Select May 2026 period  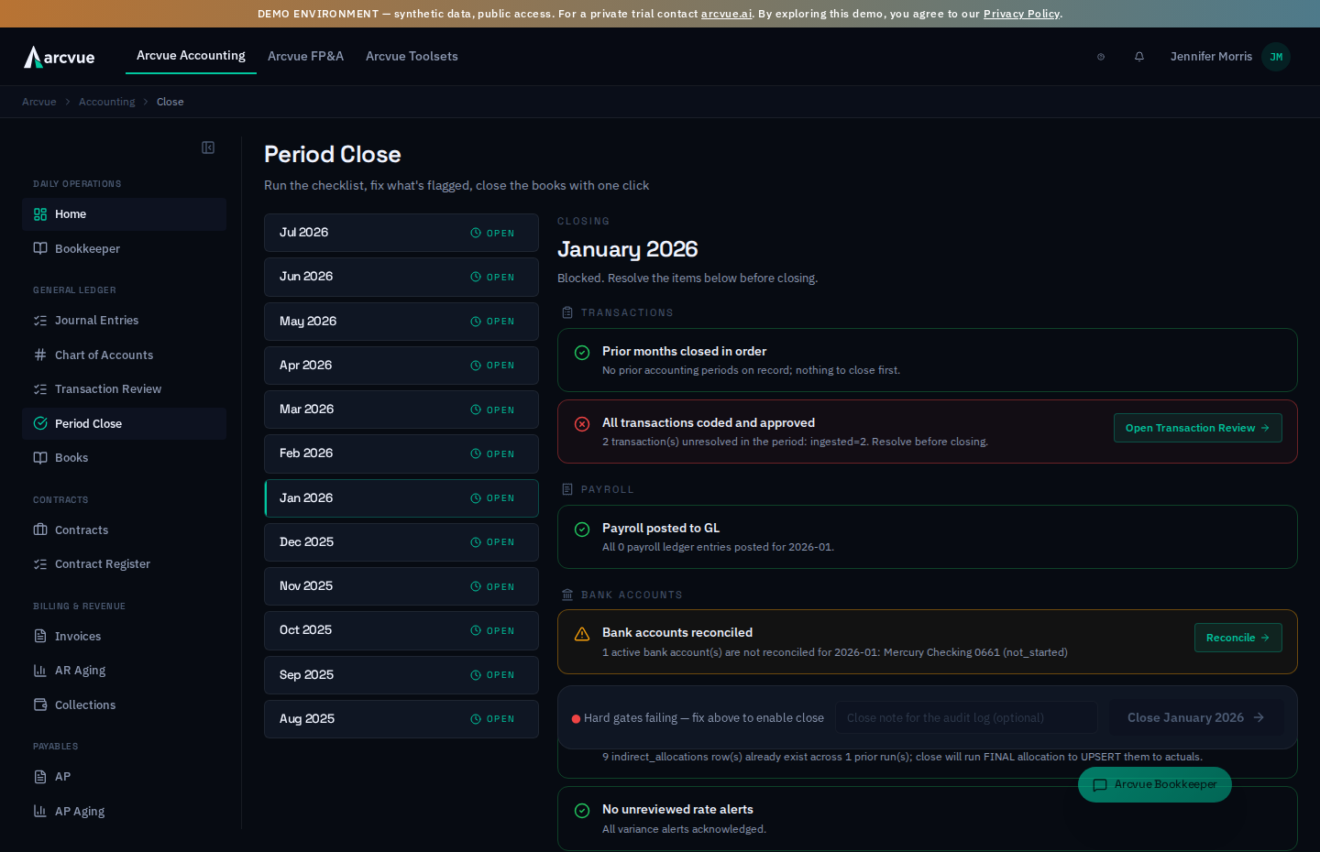(401, 322)
